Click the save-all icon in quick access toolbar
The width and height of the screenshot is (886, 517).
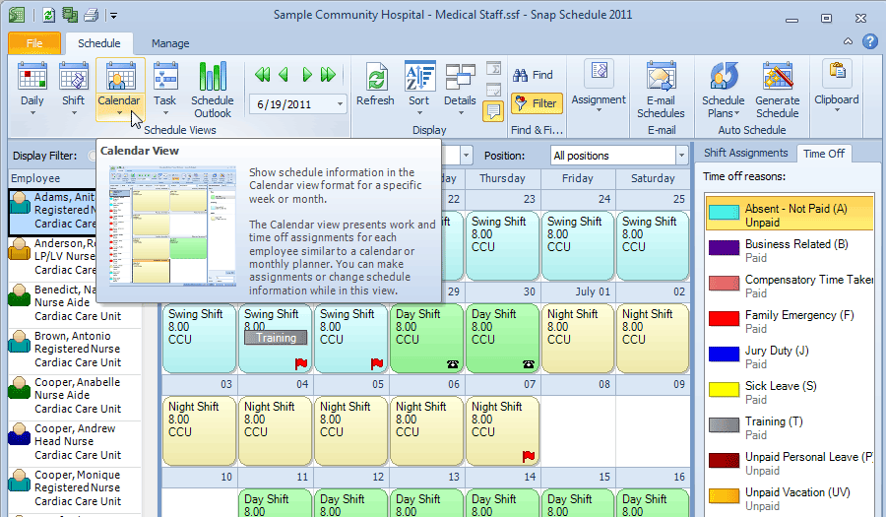click(70, 15)
